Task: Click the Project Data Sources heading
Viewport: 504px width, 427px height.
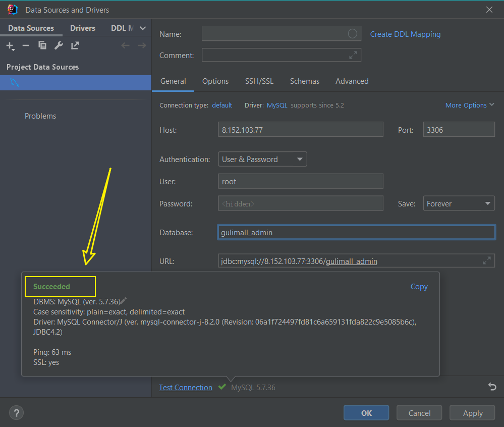Action: click(42, 67)
